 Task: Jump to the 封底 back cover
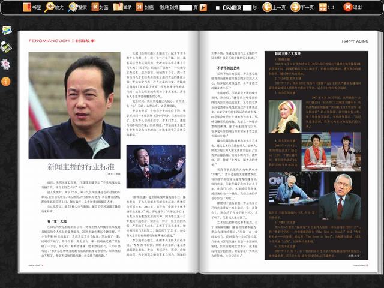pos(145,7)
